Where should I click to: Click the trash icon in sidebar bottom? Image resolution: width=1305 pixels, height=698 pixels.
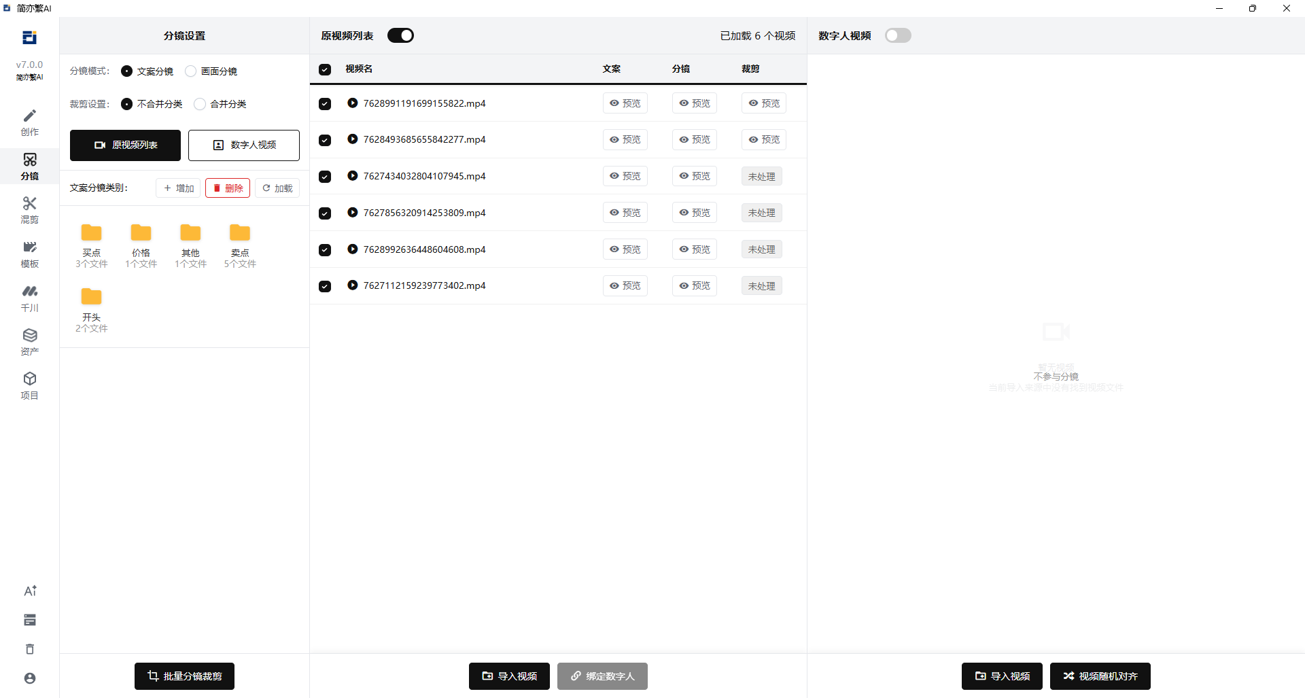click(30, 649)
